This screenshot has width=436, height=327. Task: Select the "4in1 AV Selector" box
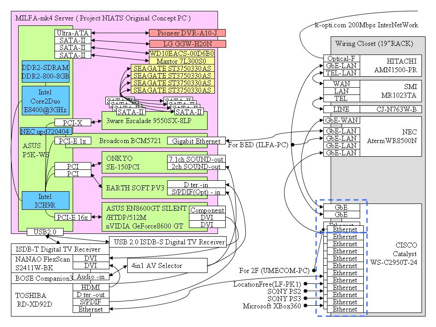pos(168,265)
